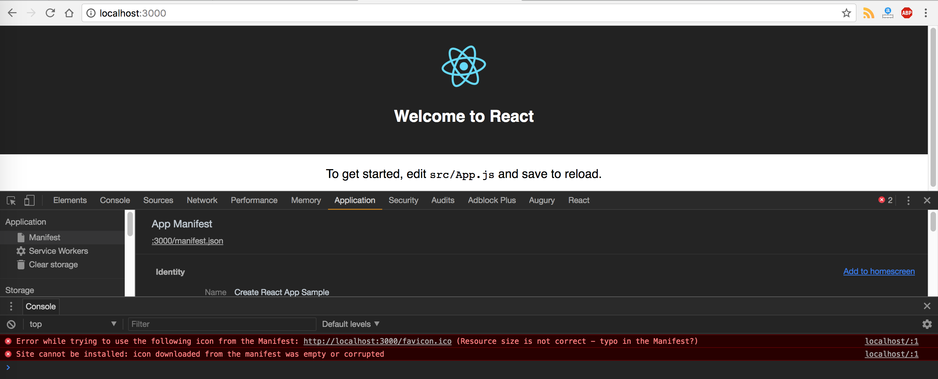The width and height of the screenshot is (938, 379).
Task: Select Service Workers in sidebar
Action: (58, 251)
